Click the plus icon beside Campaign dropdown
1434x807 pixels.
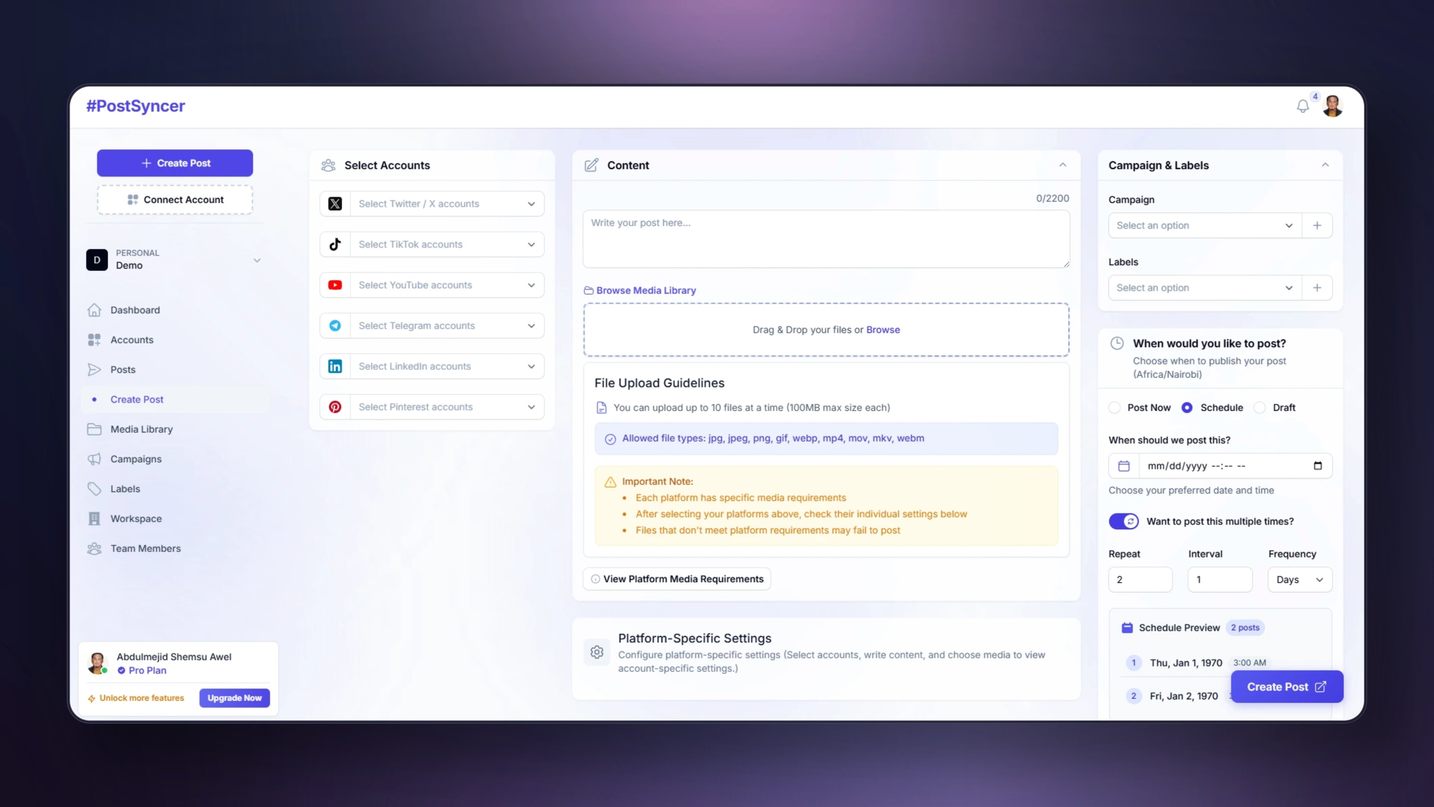[1317, 225]
